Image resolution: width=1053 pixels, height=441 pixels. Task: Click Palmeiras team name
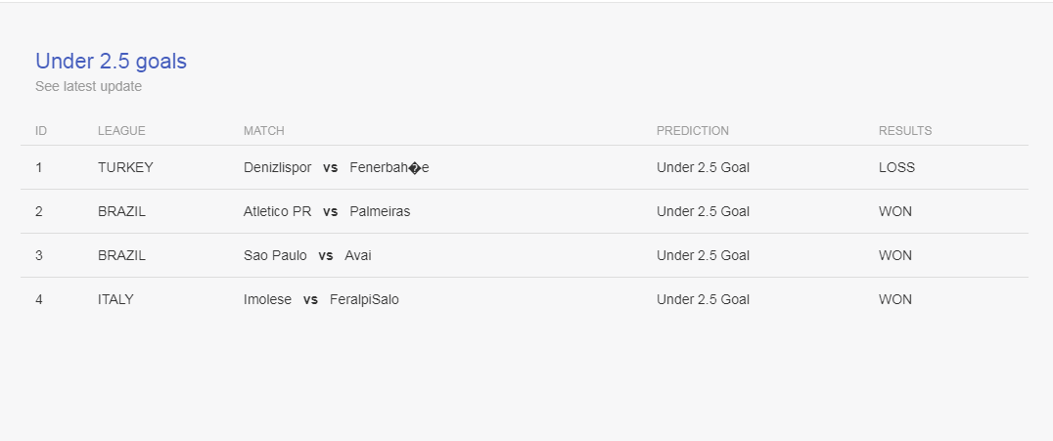[380, 212]
